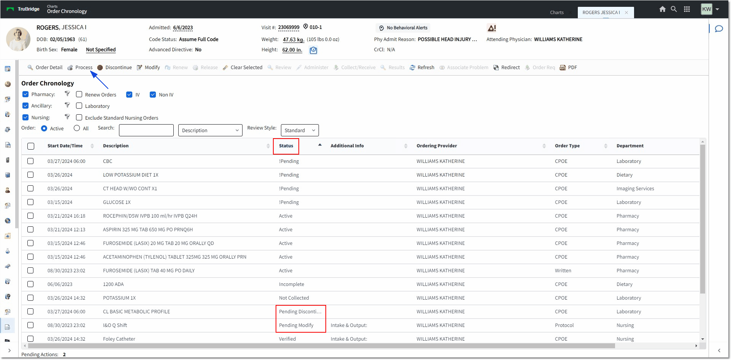Image resolution: width=731 pixels, height=360 pixels.
Task: Uncheck the Ancillary checkbox
Action: click(x=25, y=106)
